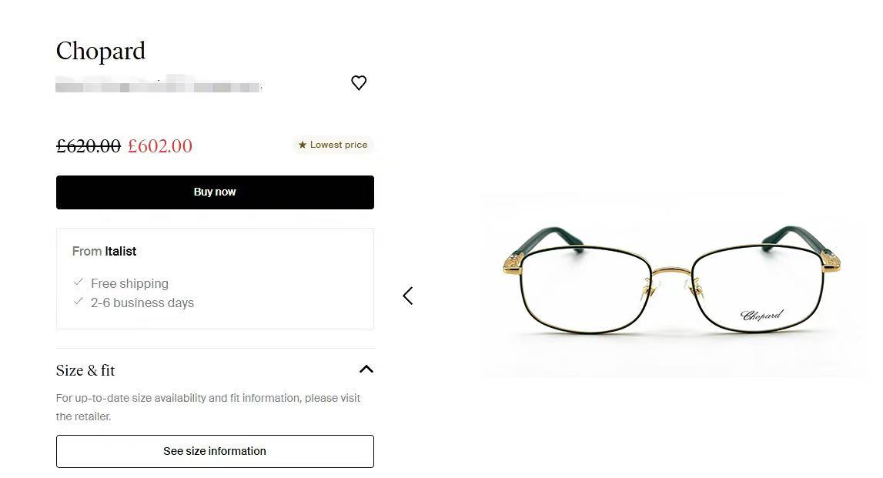This screenshot has height=478, width=883.
Task: Click the star icon in Lowest price badge
Action: click(303, 145)
